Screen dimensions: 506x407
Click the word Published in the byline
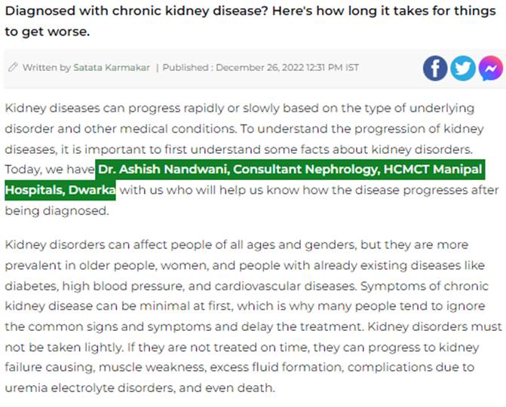tap(187, 68)
